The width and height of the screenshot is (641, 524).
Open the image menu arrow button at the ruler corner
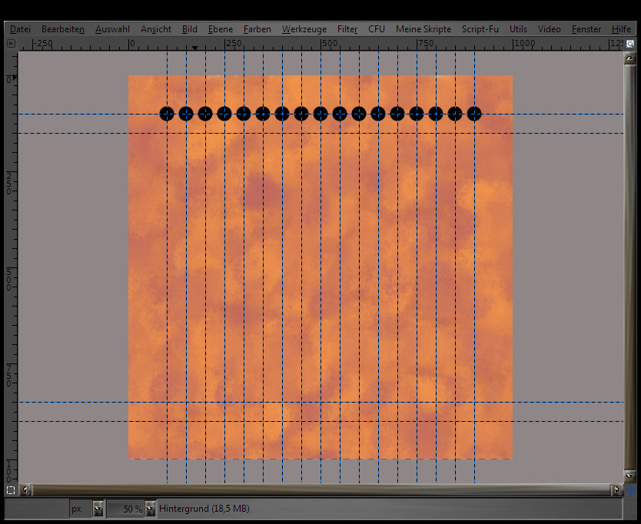click(11, 44)
